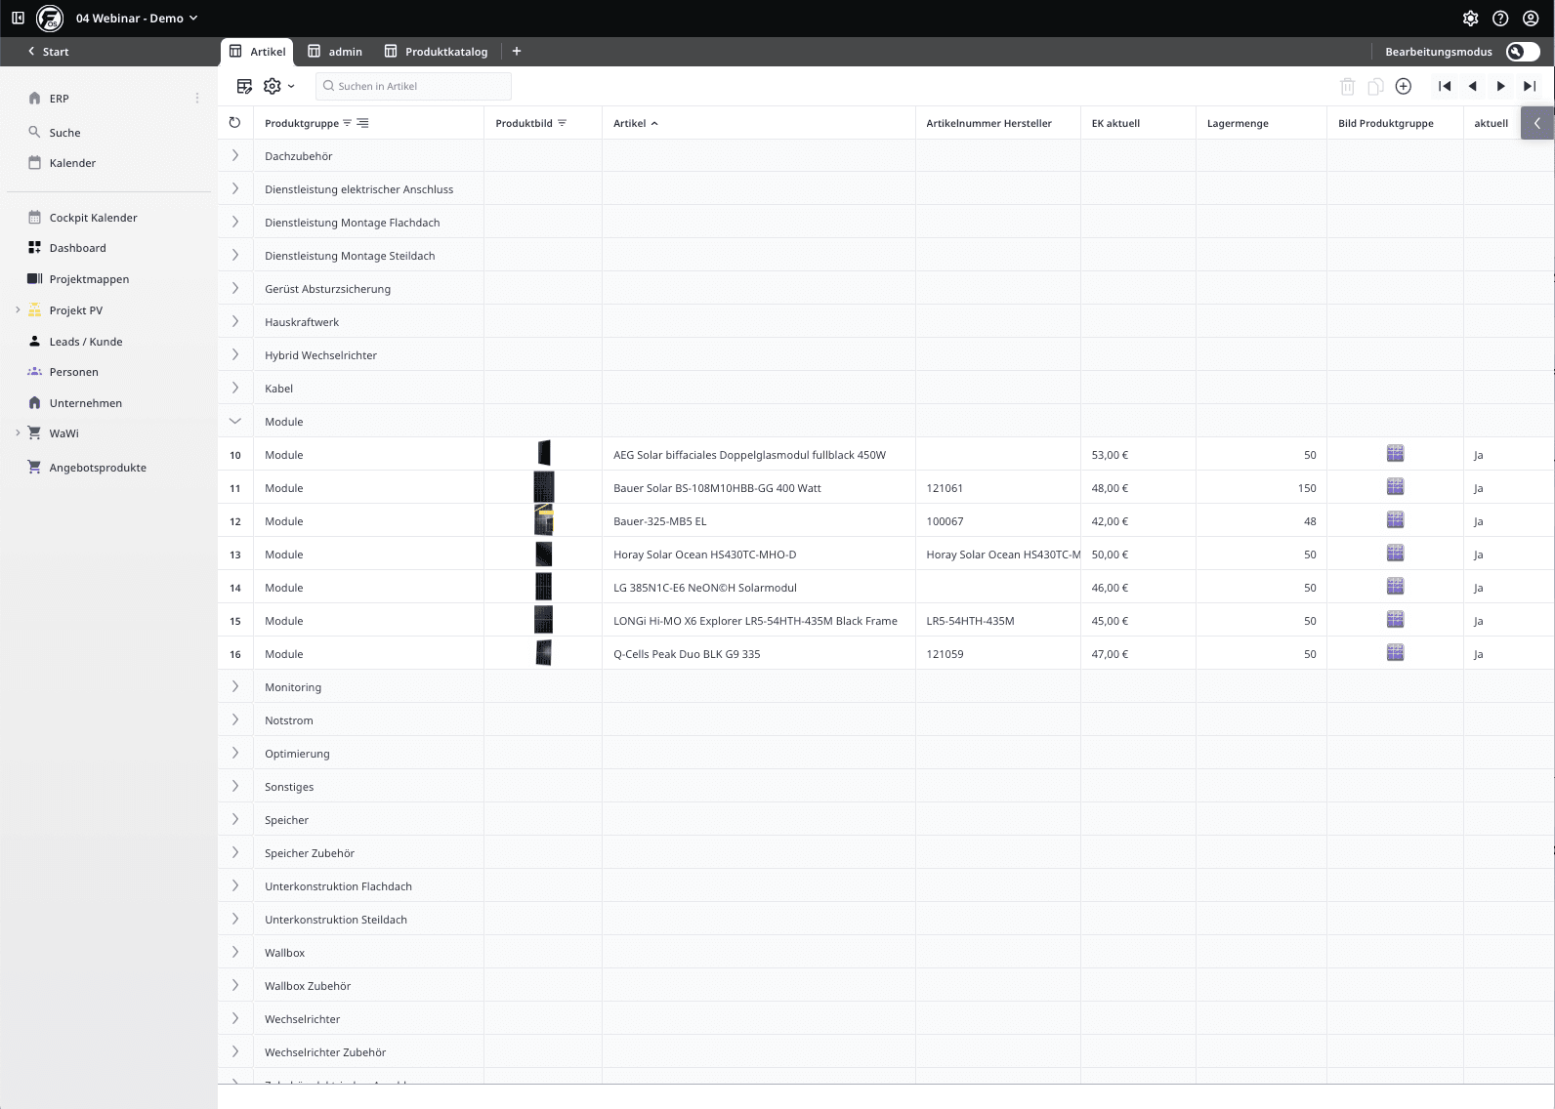Expand the Hauskraftwerk group
Viewport: 1555px width, 1109px height.
[x=235, y=322]
